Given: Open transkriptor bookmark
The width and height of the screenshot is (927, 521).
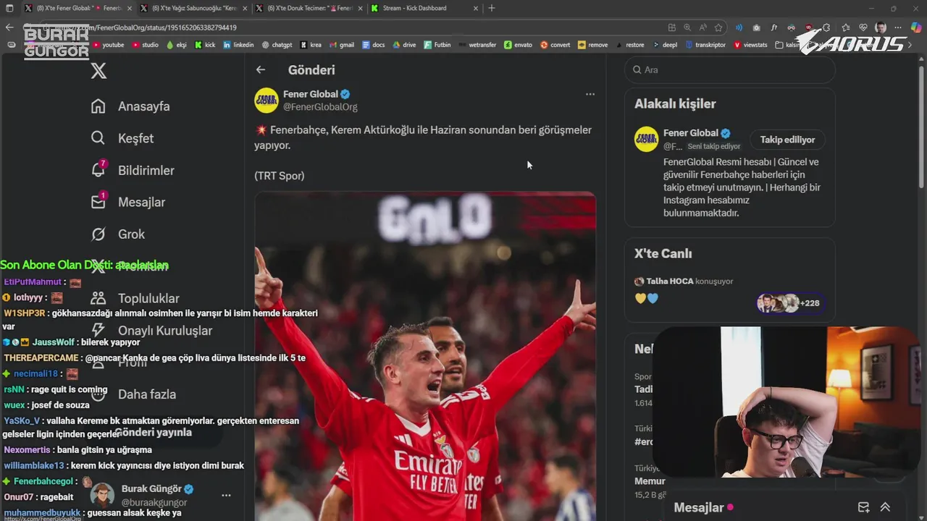Looking at the screenshot, I should click(x=705, y=45).
